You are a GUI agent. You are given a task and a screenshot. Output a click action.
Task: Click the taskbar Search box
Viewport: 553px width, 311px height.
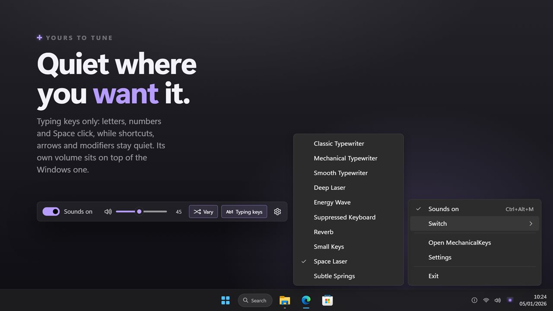(x=255, y=300)
